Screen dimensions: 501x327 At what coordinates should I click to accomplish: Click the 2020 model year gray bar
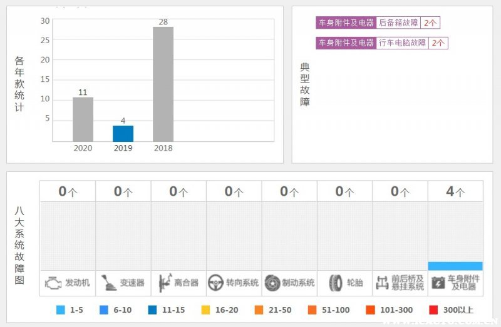(x=83, y=119)
